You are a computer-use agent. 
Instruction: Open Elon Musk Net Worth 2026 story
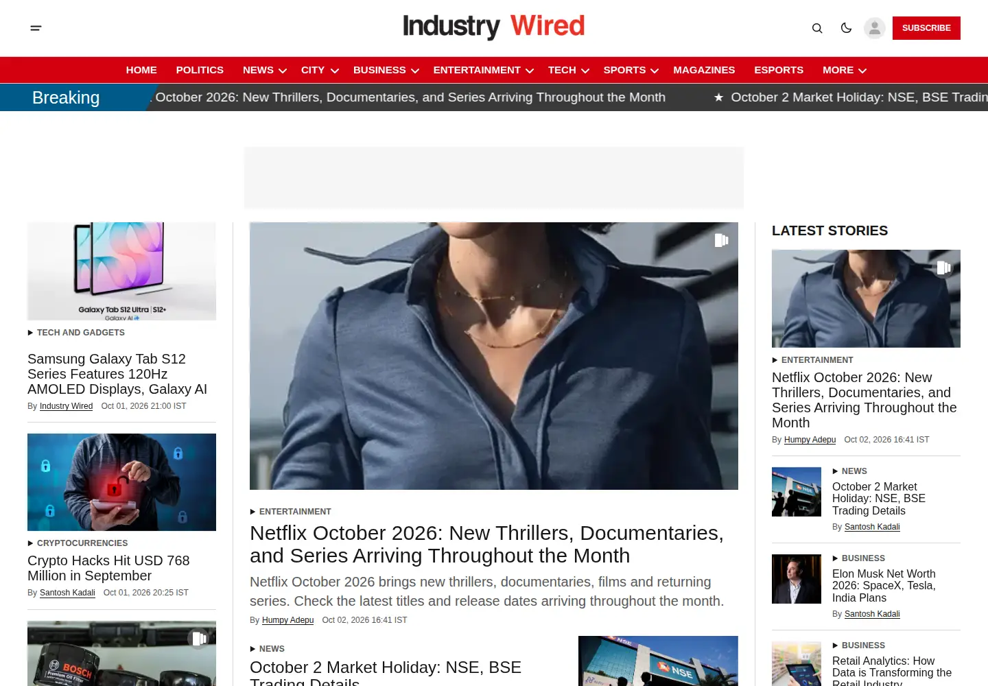coord(884,586)
